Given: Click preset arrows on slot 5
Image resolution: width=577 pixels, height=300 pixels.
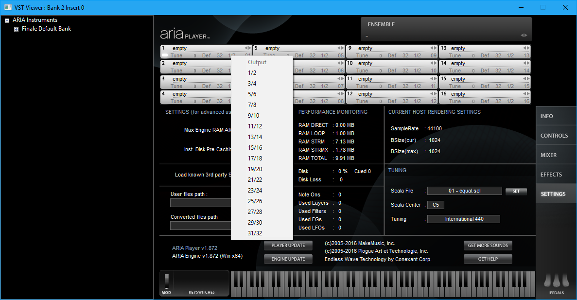Looking at the screenshot, I should click(340, 48).
